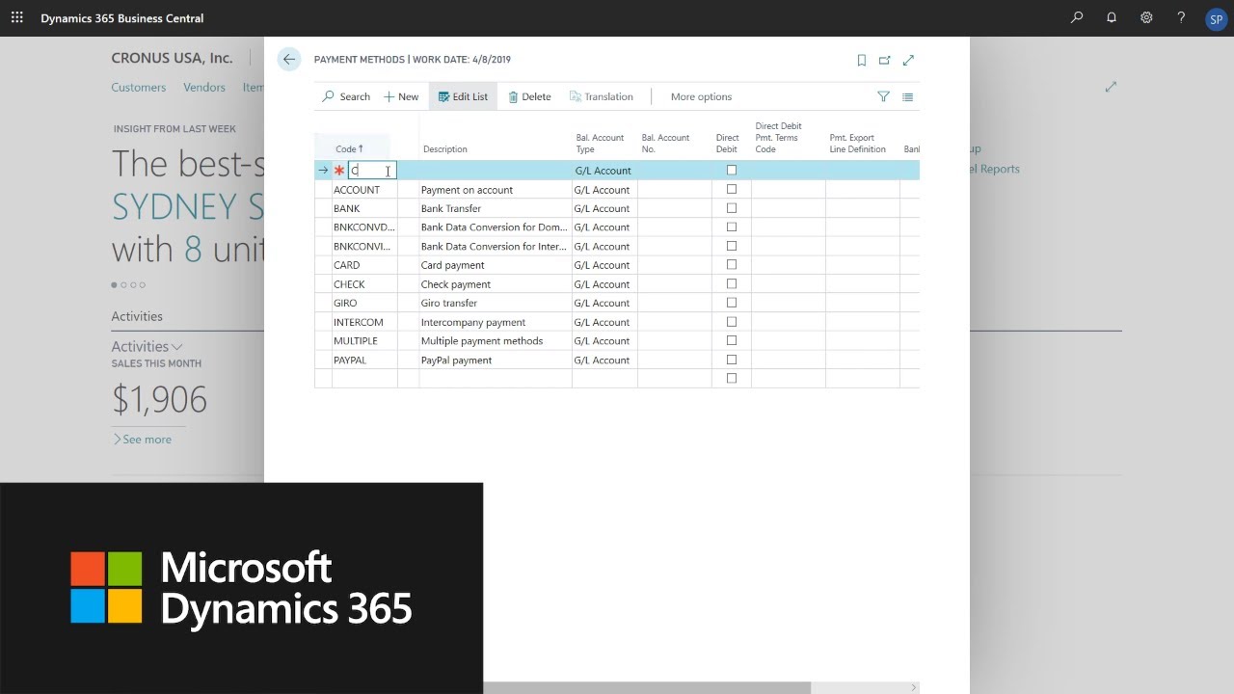Click Edit List in the action bar
The height and width of the screenshot is (694, 1234).
tap(463, 96)
